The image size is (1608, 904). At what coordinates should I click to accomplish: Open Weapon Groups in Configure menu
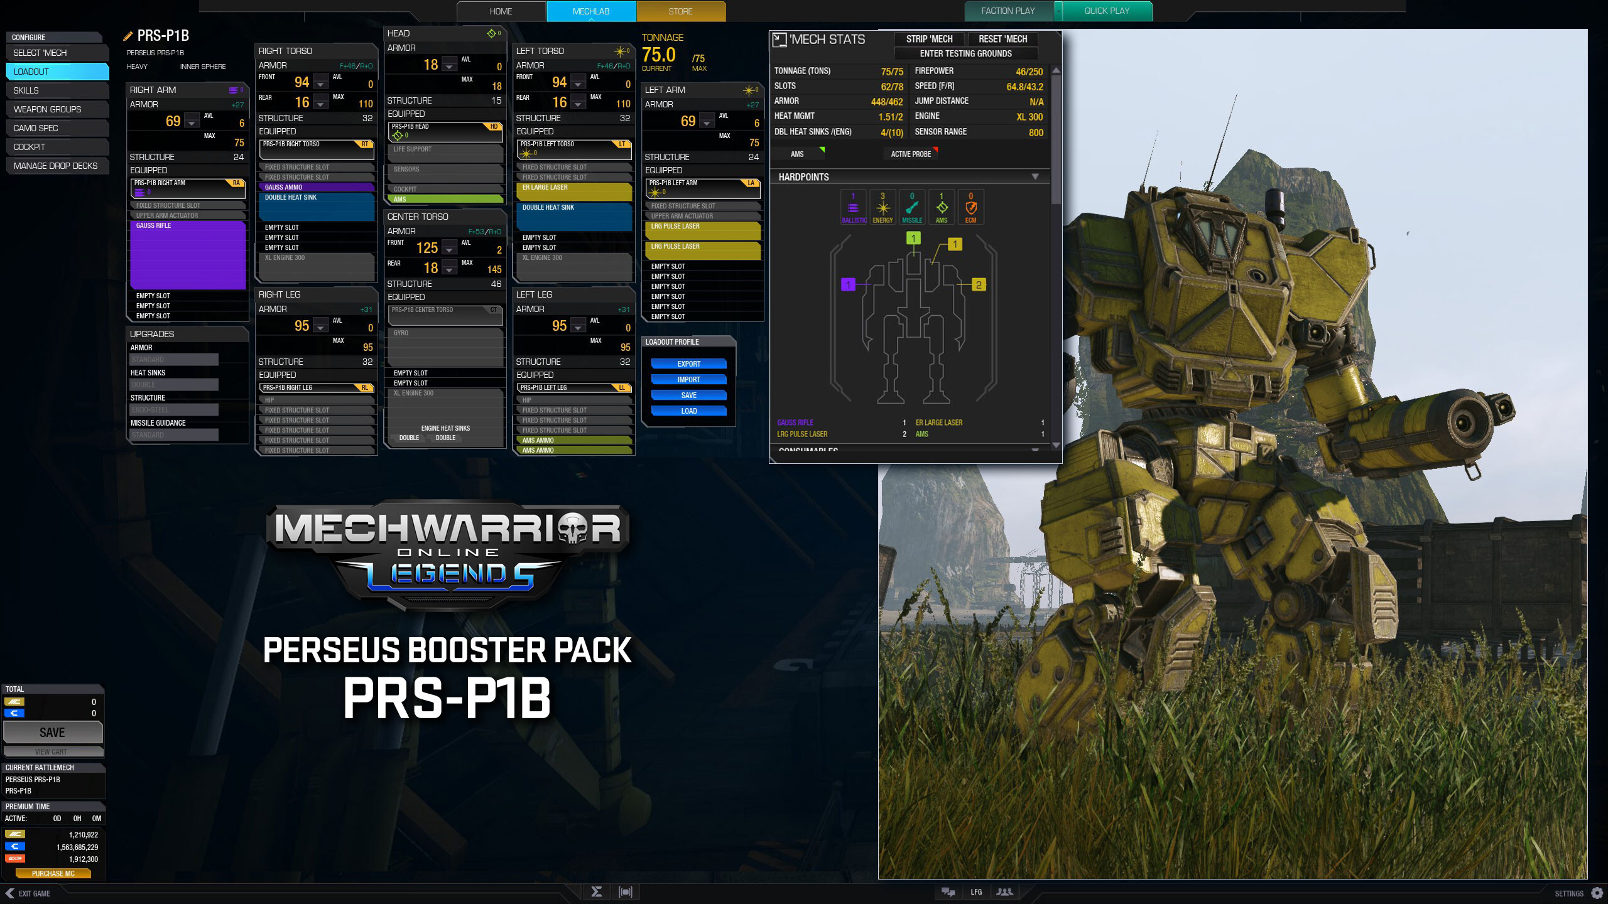(x=57, y=109)
